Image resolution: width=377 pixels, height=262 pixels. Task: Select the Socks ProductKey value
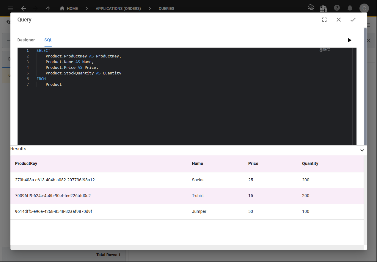click(x=55, y=180)
